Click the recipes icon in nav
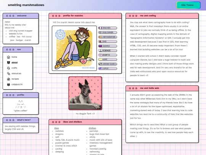Image resolution: width=206 pixels, height=155 pixels. (8, 79)
